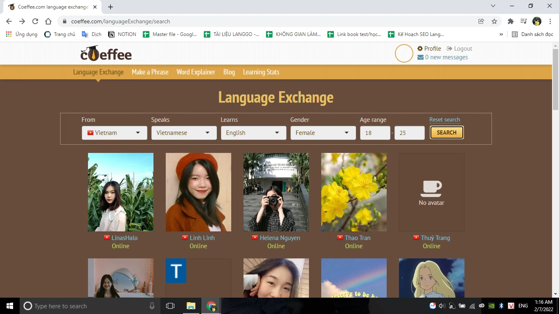Open the Chrome profile avatar menu
Image resolution: width=559 pixels, height=314 pixels.
pos(537,21)
